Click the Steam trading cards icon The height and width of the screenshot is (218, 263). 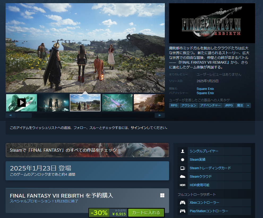tap(183, 168)
